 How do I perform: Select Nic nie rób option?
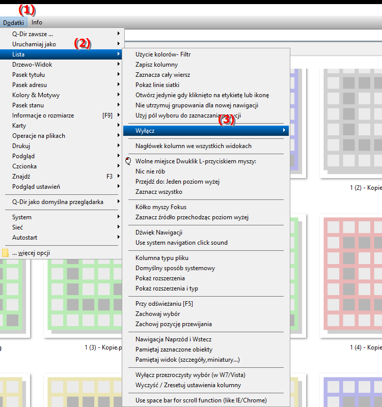click(x=206, y=171)
